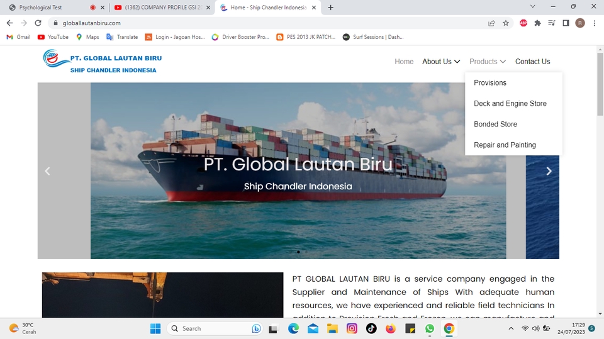This screenshot has height=339, width=604.
Task: Open Instagram from the taskbar
Action: point(352,328)
